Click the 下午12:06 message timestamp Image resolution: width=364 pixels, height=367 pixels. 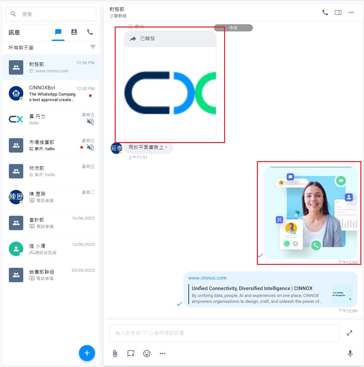click(348, 311)
